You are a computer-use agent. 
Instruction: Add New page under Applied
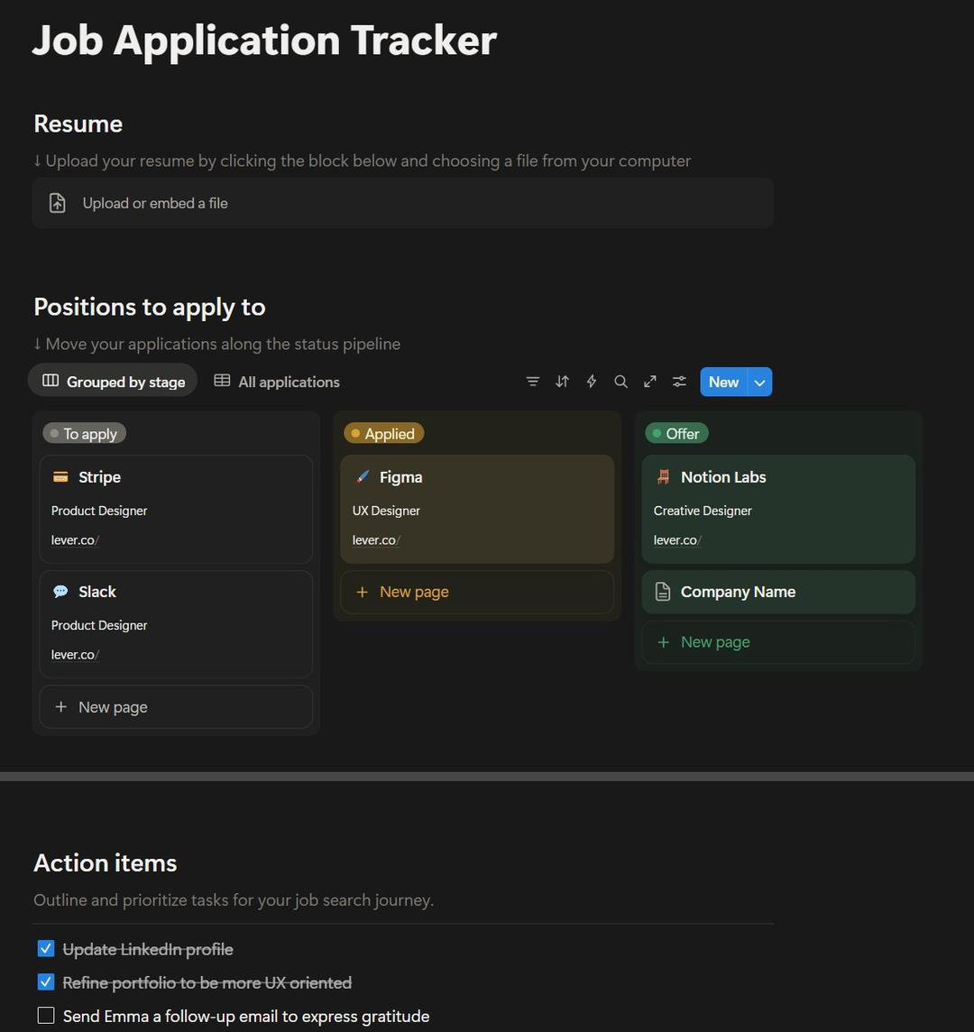coord(477,592)
